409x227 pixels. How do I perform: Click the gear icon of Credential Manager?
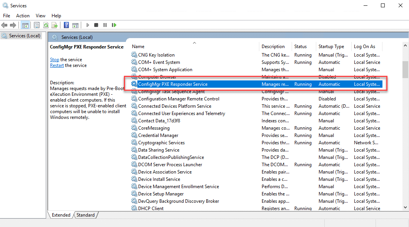pyautogui.click(x=134, y=135)
